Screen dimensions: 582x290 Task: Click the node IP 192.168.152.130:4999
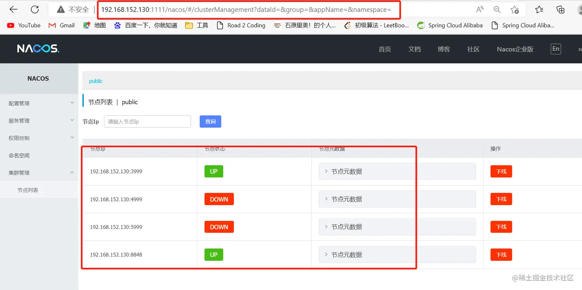(116, 199)
